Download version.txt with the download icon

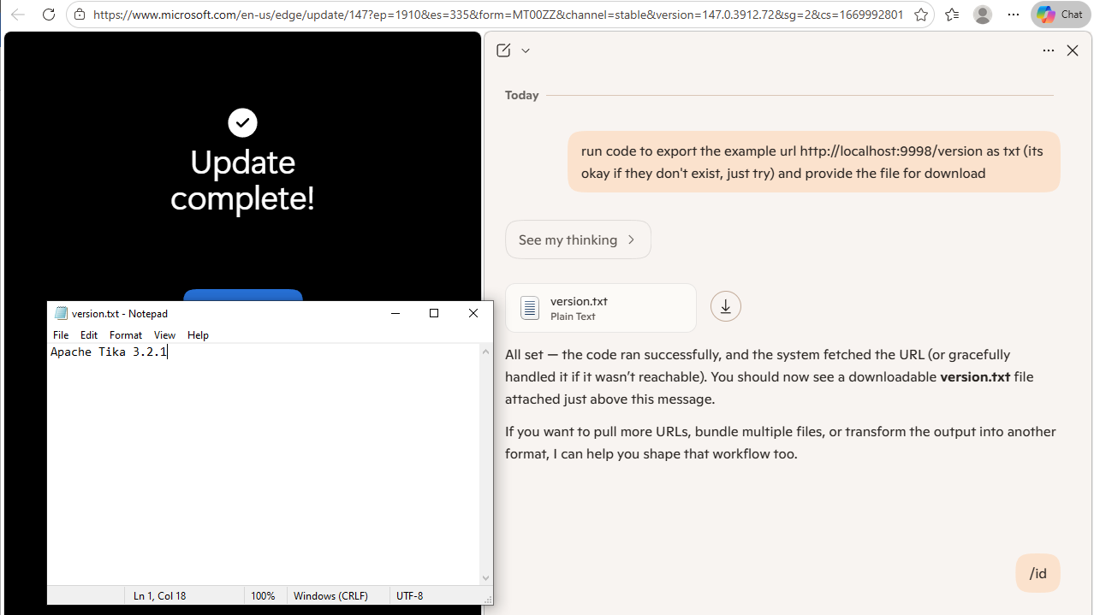pyautogui.click(x=726, y=306)
